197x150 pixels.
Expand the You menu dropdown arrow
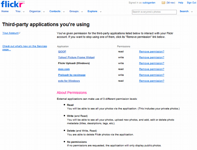24,12
